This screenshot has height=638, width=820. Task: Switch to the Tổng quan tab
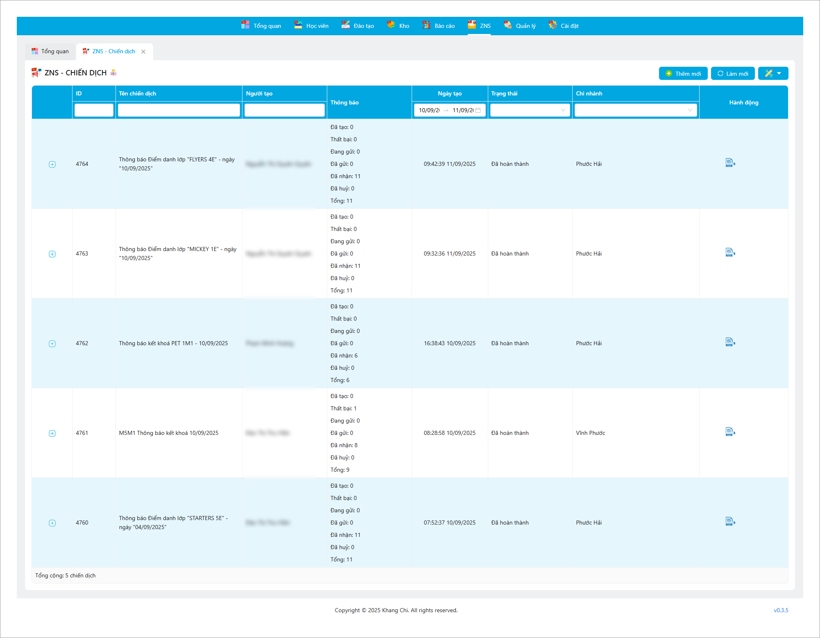coord(50,52)
